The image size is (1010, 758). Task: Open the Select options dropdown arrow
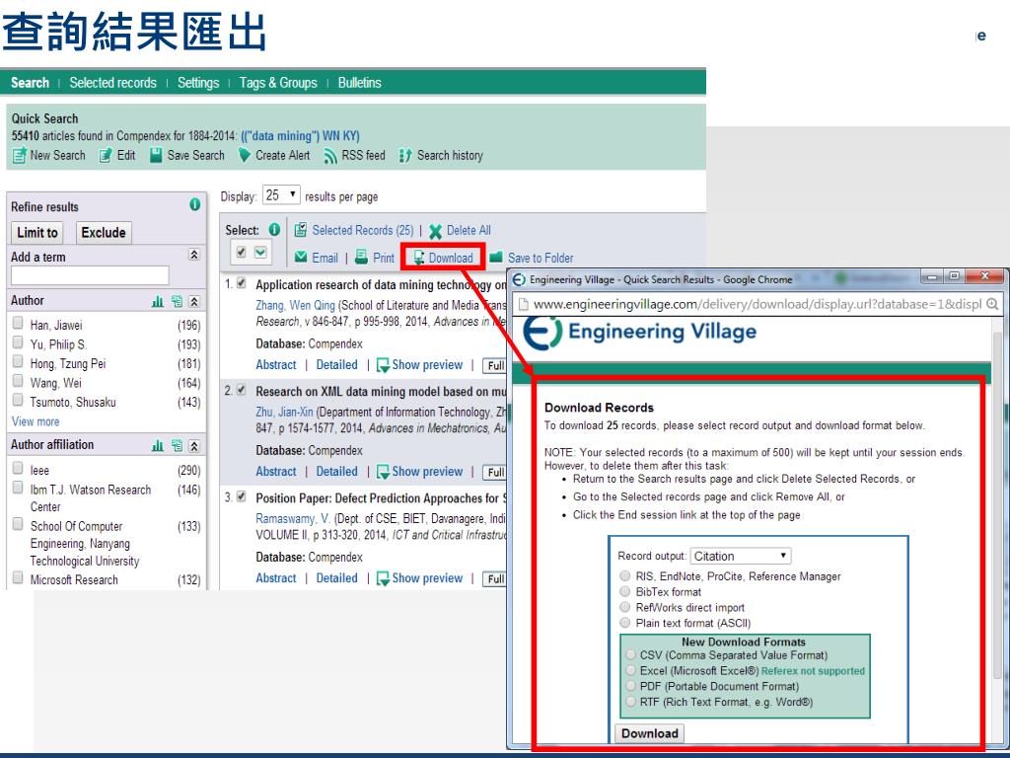click(260, 252)
